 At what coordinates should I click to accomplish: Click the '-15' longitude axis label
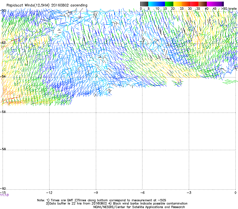[3, 193]
